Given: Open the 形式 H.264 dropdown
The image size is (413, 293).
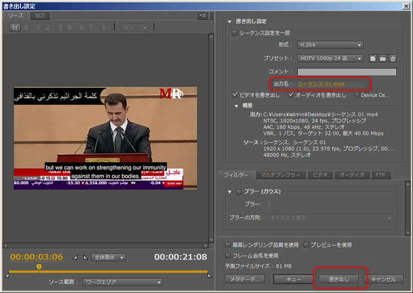Looking at the screenshot, I should point(330,45).
